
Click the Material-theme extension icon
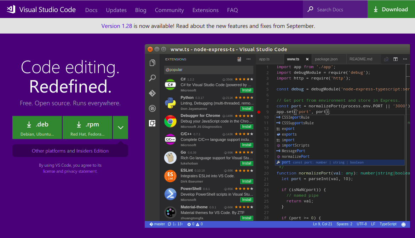(170, 212)
